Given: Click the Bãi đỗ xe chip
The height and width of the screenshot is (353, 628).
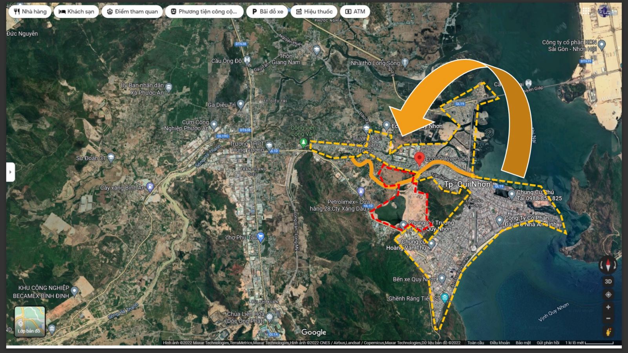Looking at the screenshot, I should pos(267,11).
